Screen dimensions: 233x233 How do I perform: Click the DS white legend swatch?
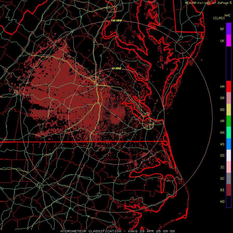[229, 155]
